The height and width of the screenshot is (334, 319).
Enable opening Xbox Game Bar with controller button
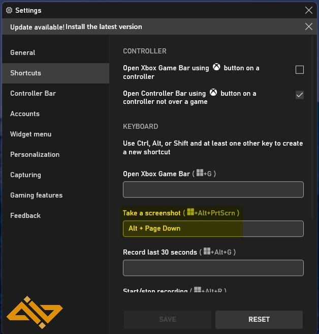[300, 70]
